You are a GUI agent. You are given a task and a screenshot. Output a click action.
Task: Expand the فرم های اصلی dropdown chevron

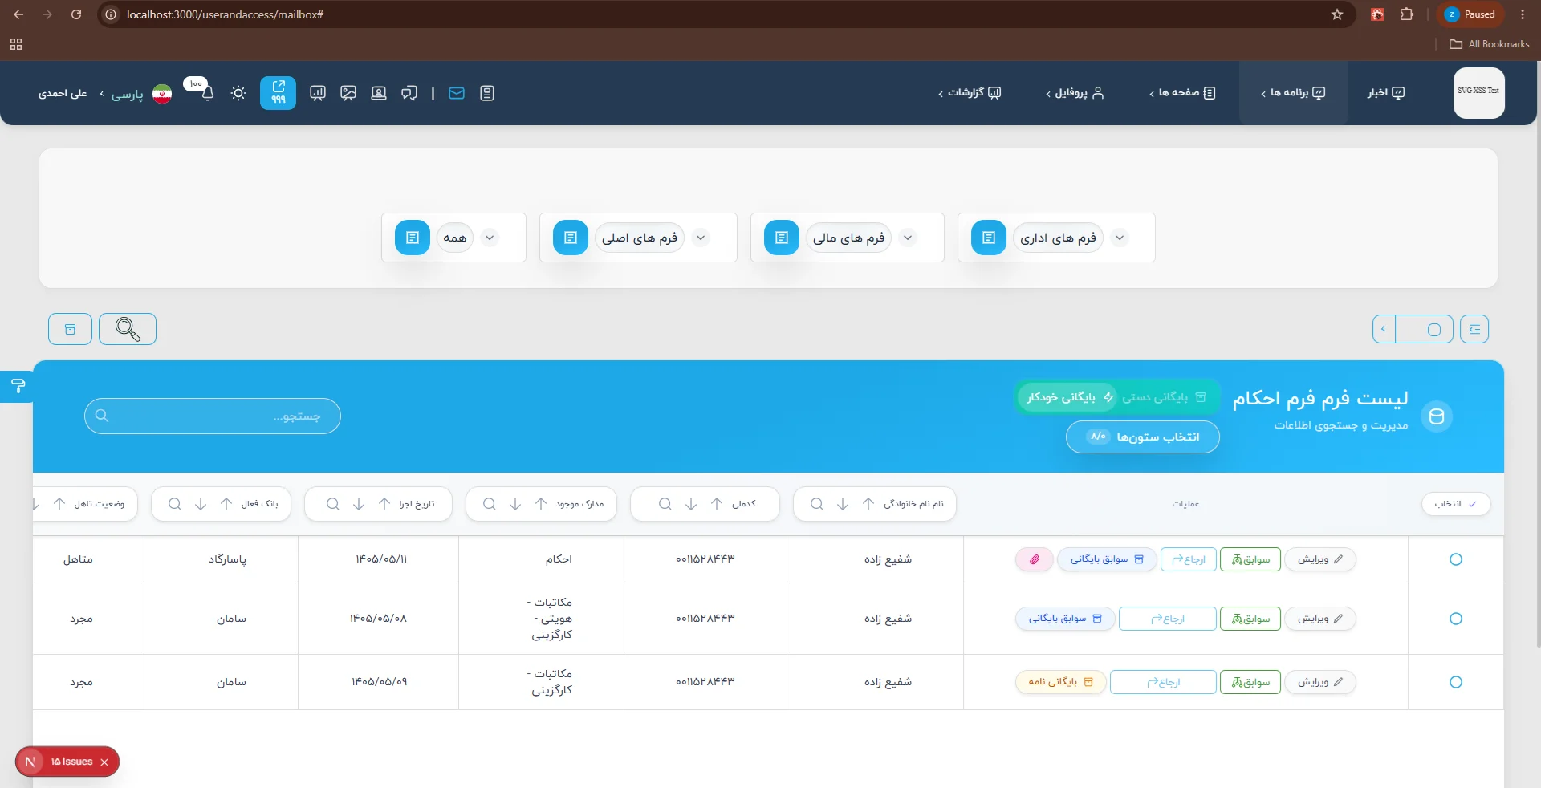point(701,238)
